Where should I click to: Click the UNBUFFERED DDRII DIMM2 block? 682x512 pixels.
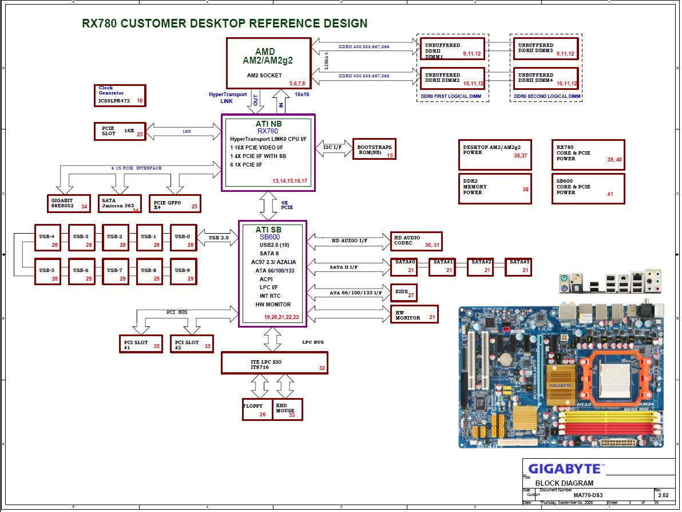click(453, 78)
